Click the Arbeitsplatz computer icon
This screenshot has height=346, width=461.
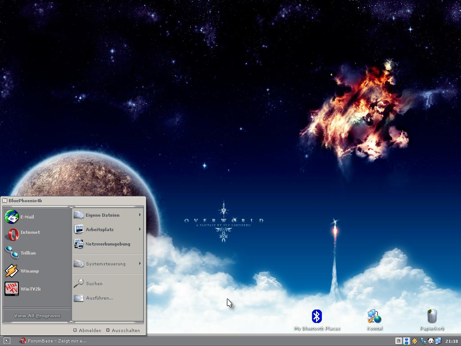tap(78, 229)
